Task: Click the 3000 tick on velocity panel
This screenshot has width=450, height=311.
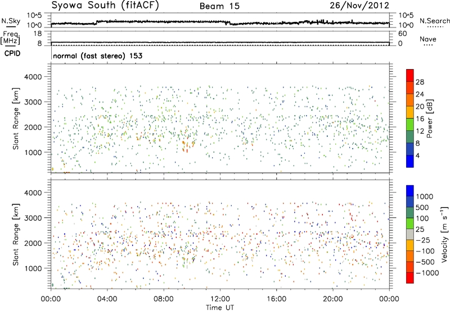Action: (33, 218)
